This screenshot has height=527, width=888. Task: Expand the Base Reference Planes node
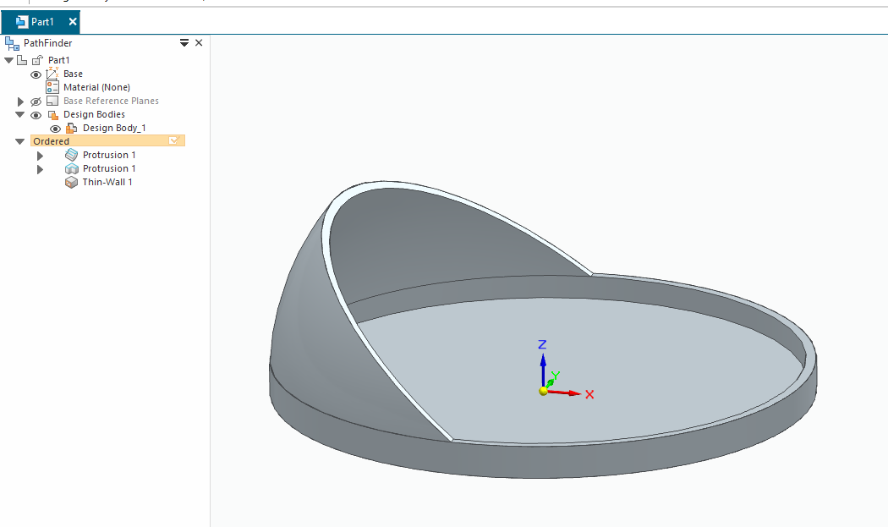(21, 102)
